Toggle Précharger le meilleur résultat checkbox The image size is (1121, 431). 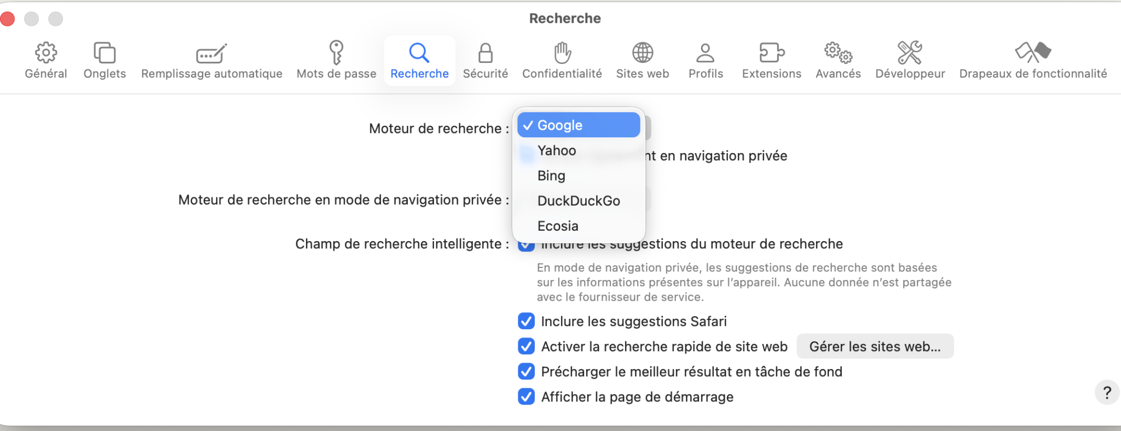coord(527,371)
